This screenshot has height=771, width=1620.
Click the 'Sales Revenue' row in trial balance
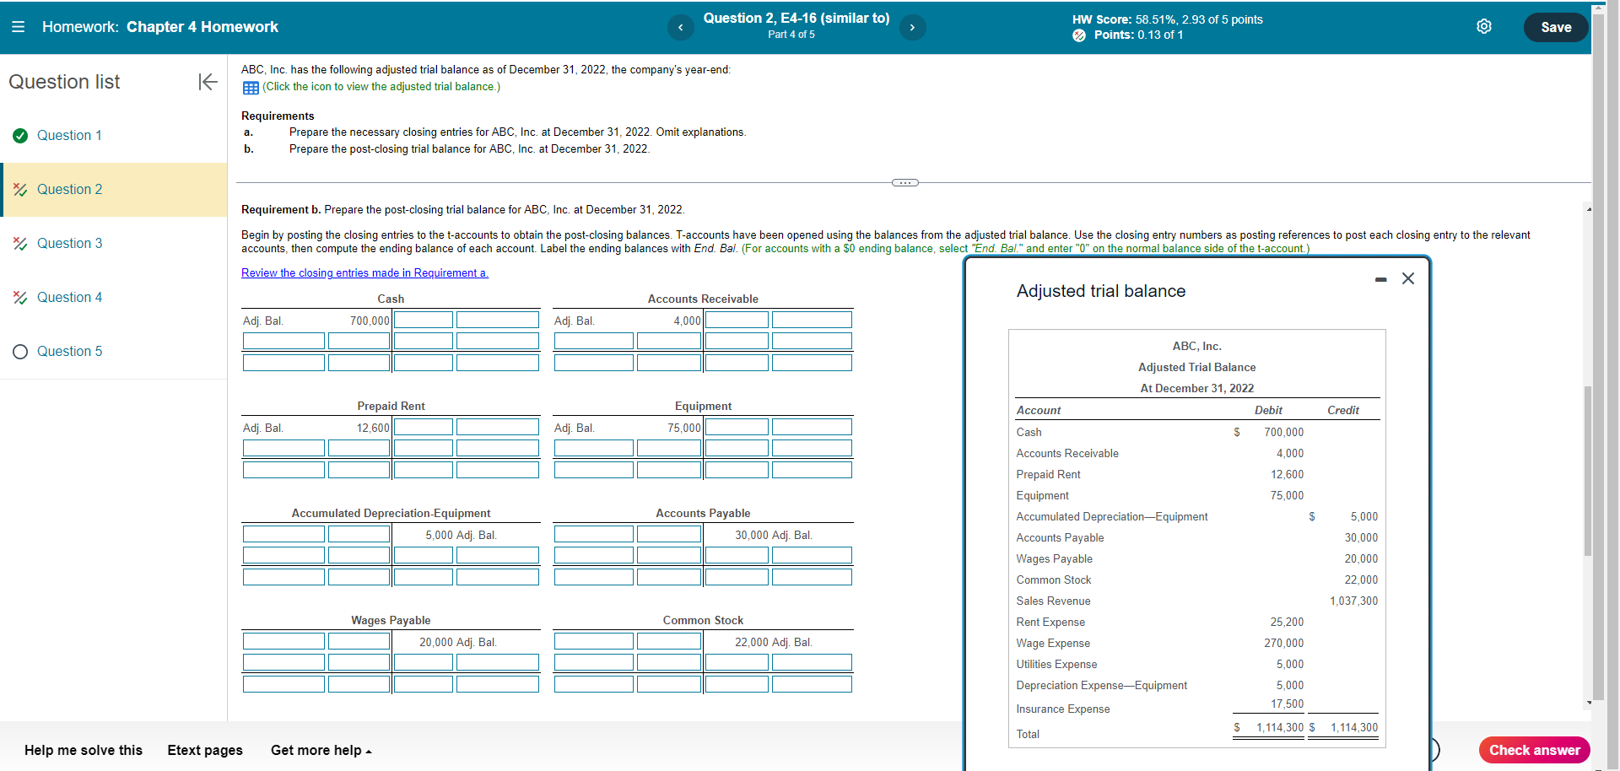coord(1196,601)
